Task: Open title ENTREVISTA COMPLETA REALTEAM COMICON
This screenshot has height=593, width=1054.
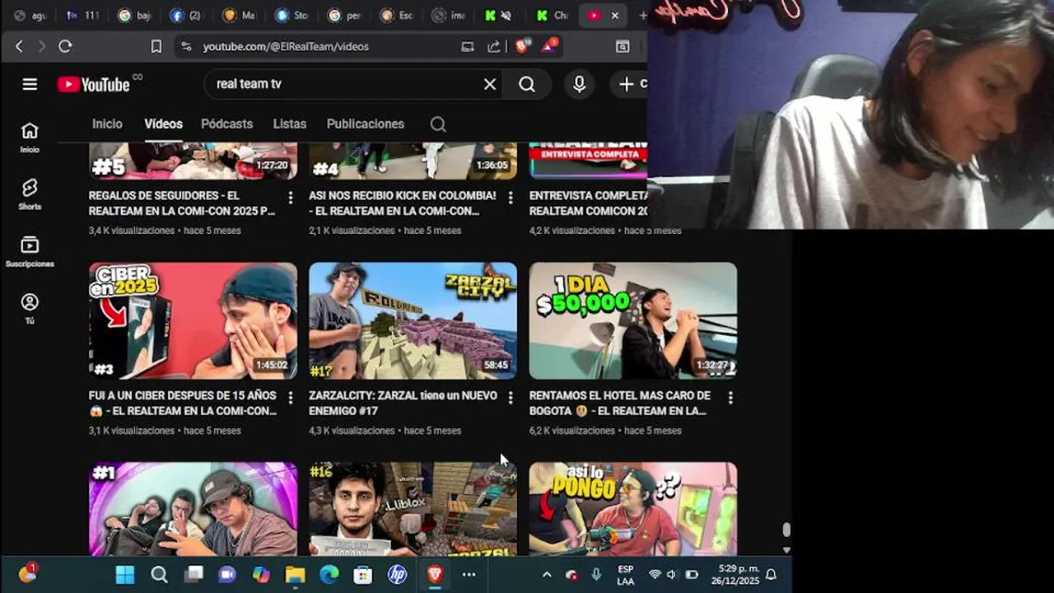Action: point(588,203)
